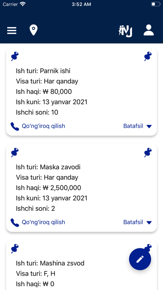Screen dimensions: 163x290
Task: Call via Qo'ng'iroq qilish for Maska zavodi
Action: coord(43,222)
